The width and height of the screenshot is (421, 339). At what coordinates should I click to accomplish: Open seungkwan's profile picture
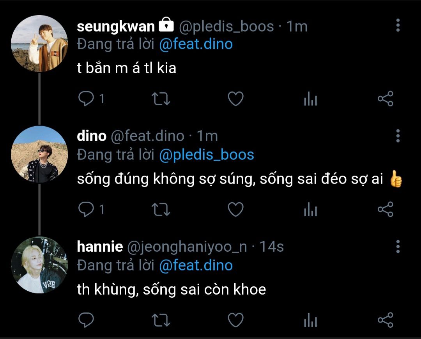pyautogui.click(x=39, y=43)
